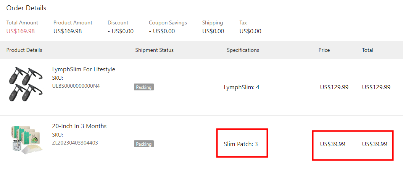Click the Product Details column header
Image resolution: width=403 pixels, height=172 pixels.
[x=24, y=50]
